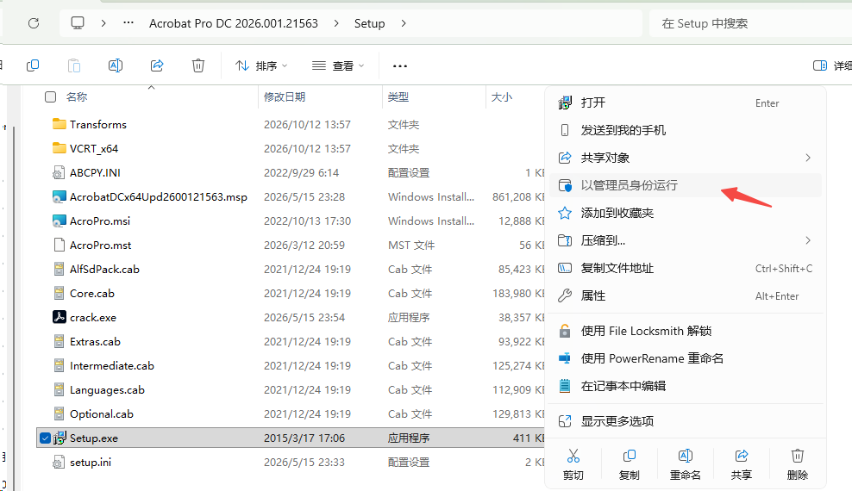The image size is (852, 491).
Task: Choose 显示更多选项 in the context menu
Action: click(686, 421)
